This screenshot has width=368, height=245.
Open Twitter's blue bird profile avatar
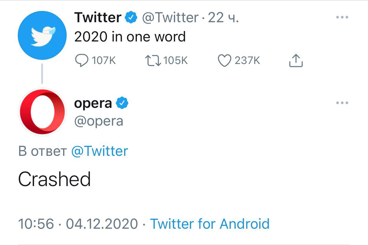coord(42,36)
